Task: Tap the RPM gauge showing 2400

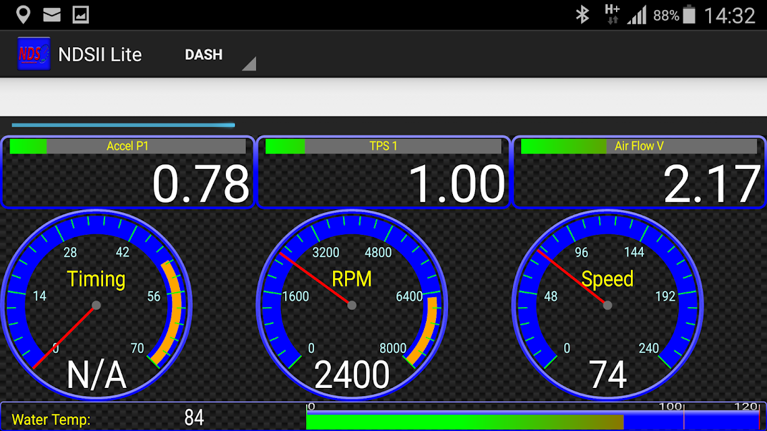Action: click(352, 305)
